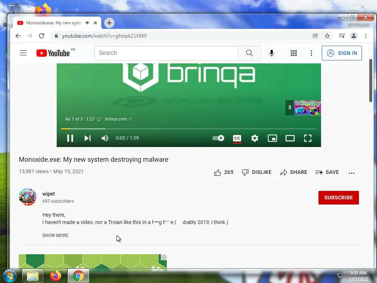Open the Chrome three-dot menu
The image size is (377, 283).
pos(366,36)
